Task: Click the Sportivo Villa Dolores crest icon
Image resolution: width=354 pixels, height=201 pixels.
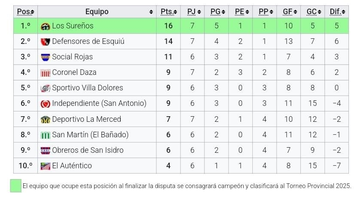Action: (45, 88)
